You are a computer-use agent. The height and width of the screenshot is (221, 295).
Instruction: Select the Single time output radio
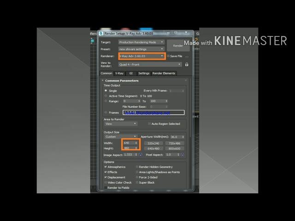(x=106, y=91)
